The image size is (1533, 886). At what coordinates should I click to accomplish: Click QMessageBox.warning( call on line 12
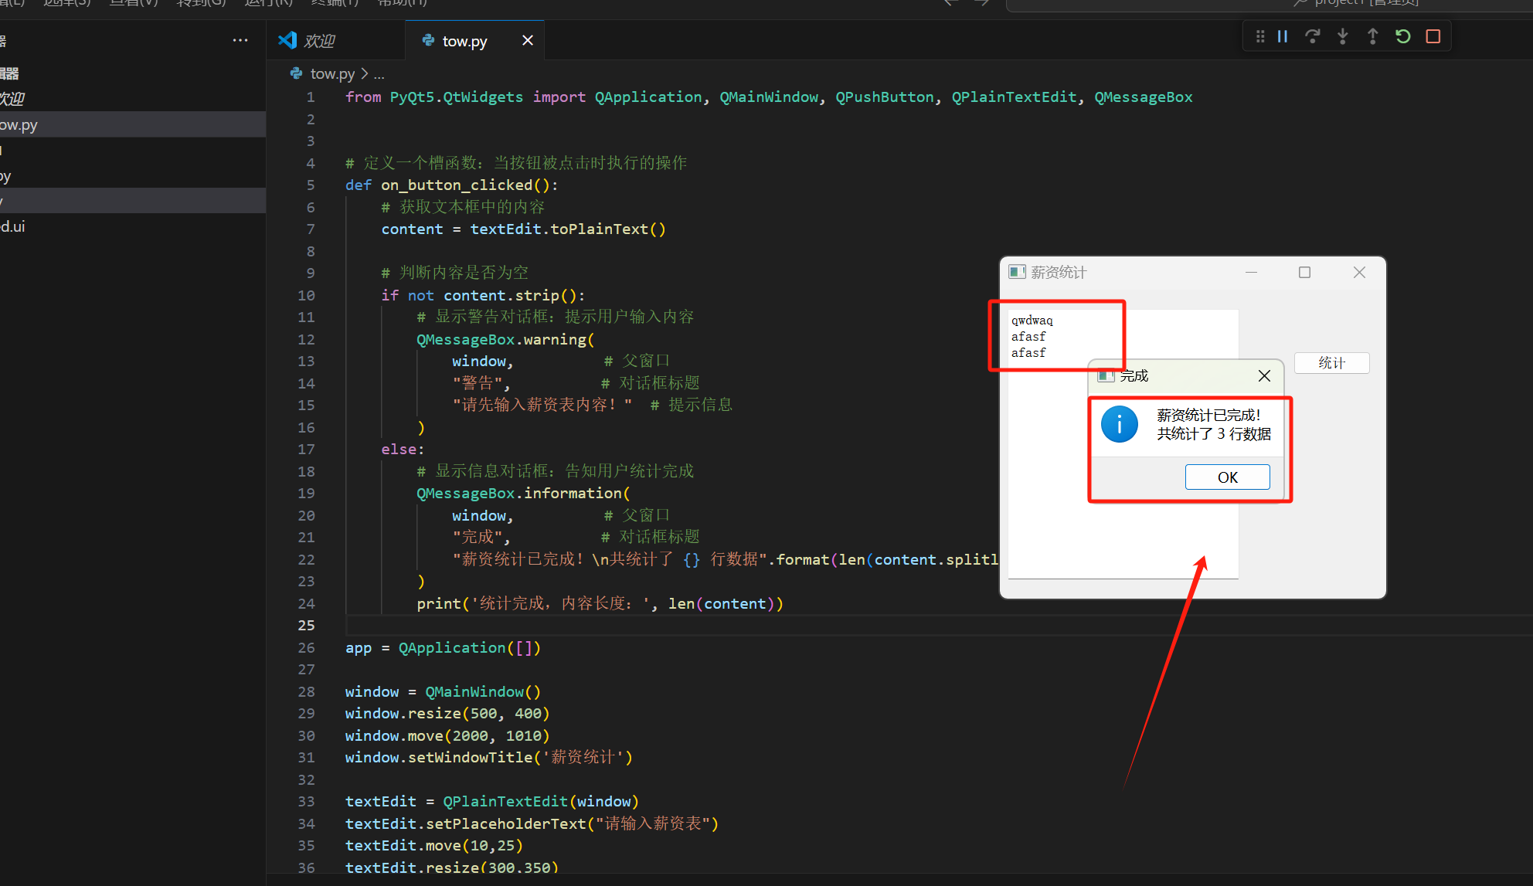505,339
